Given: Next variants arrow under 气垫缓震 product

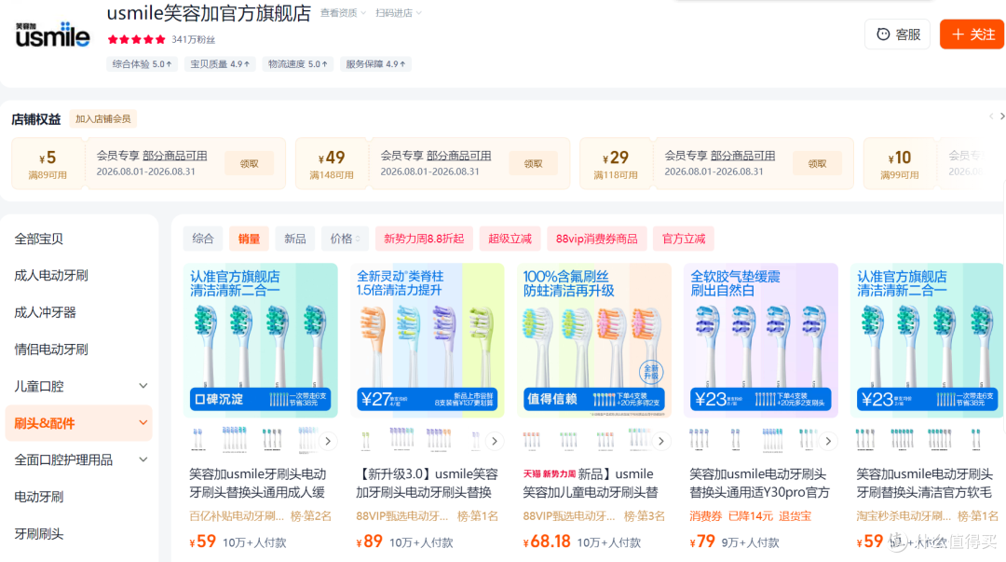Looking at the screenshot, I should coord(828,441).
